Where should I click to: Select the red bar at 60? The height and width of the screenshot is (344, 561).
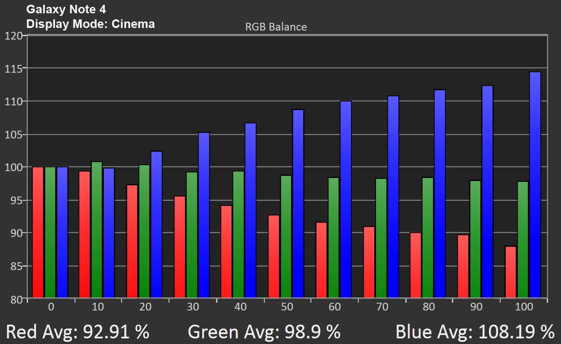tap(321, 261)
